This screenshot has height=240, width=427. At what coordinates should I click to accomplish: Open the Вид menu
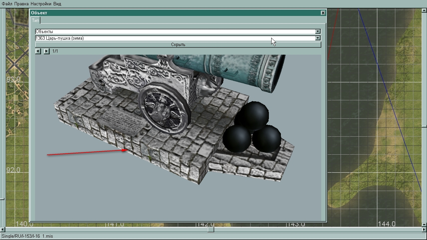[x=57, y=4]
